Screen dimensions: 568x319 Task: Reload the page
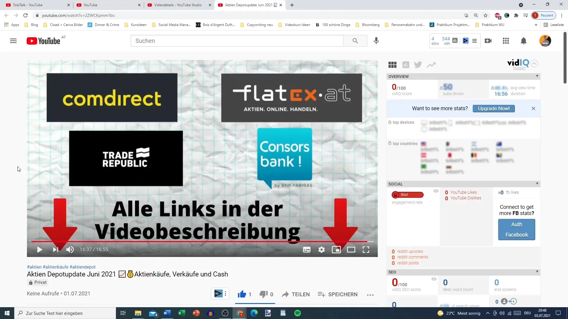pyautogui.click(x=25, y=15)
